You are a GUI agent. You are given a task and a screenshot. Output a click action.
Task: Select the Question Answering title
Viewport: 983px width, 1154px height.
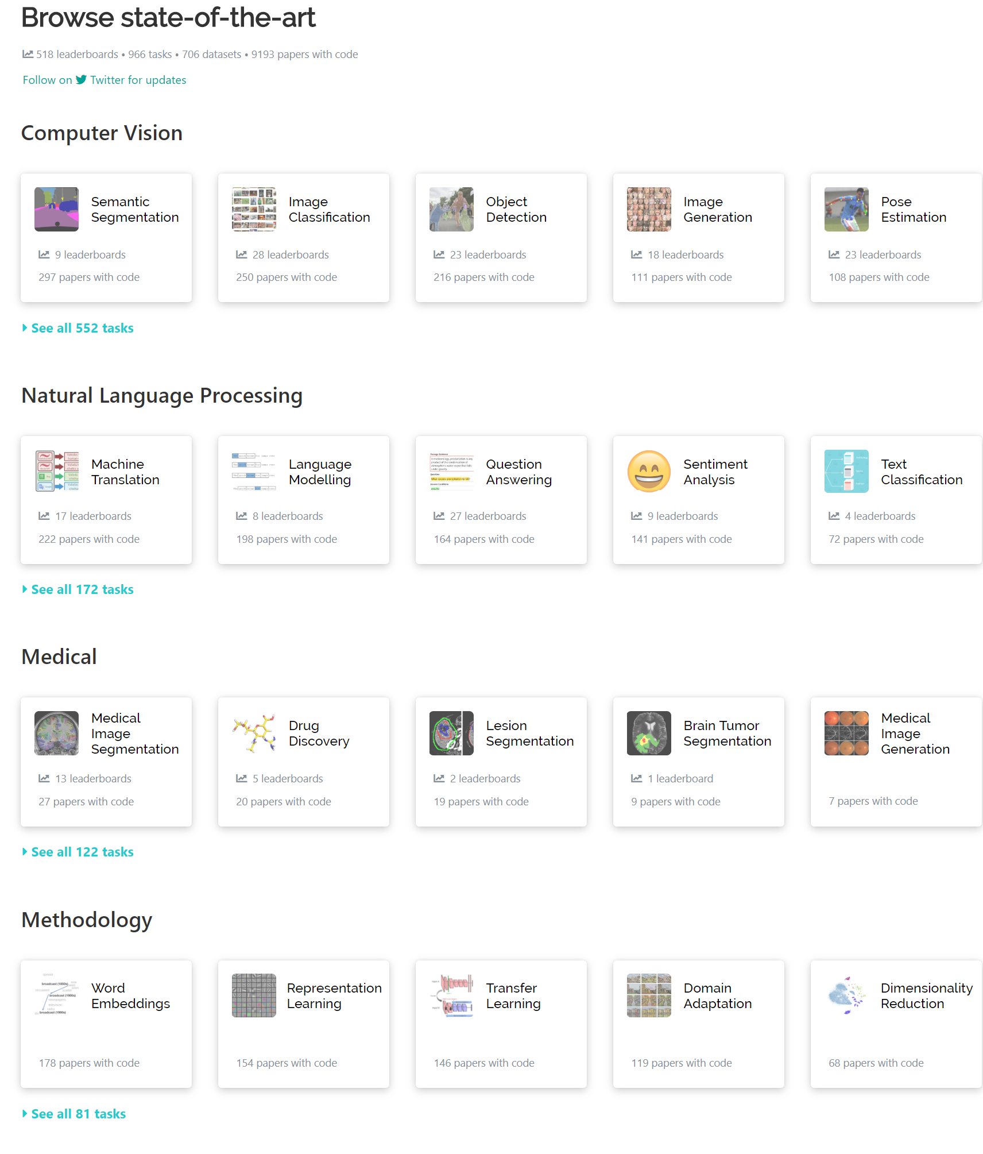pos(518,472)
